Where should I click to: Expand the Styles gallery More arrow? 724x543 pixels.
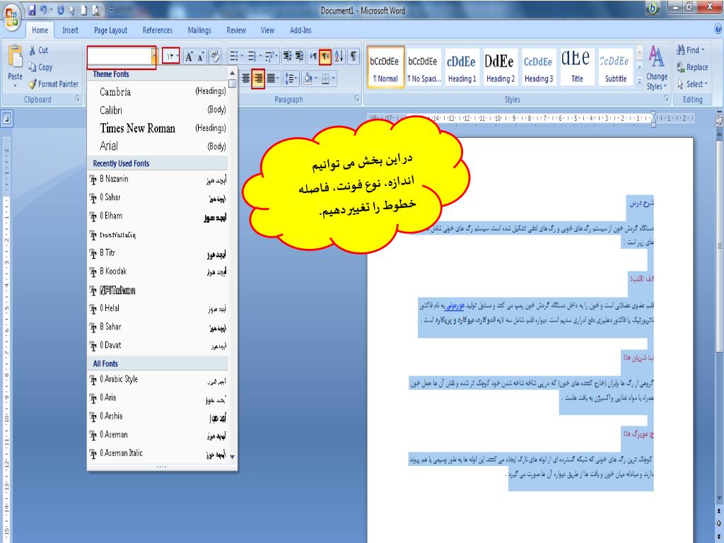coord(639,82)
